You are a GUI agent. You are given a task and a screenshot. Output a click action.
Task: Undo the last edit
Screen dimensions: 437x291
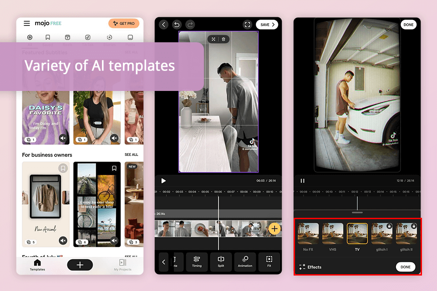pyautogui.click(x=177, y=25)
